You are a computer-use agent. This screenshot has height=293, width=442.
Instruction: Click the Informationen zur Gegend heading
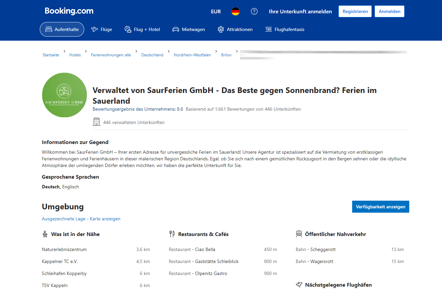click(75, 142)
